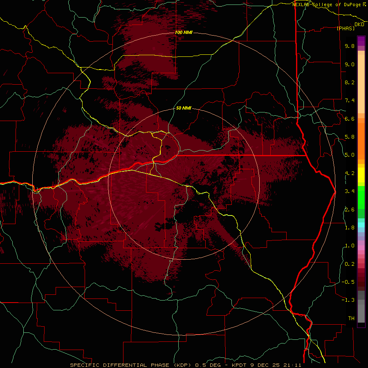368x368 pixels.
Task: Click the "TH" threshold label on the legend
Action: [351, 319]
